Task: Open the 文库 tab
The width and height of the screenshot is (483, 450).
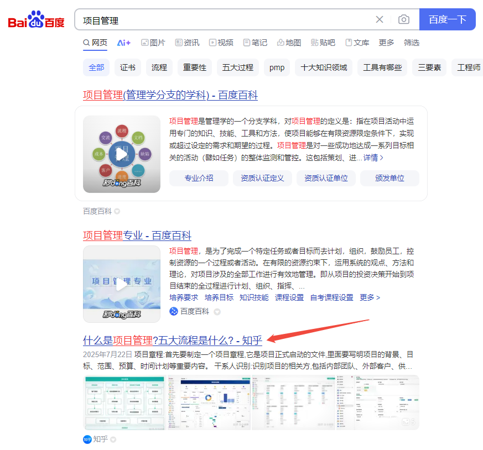Action: click(357, 43)
